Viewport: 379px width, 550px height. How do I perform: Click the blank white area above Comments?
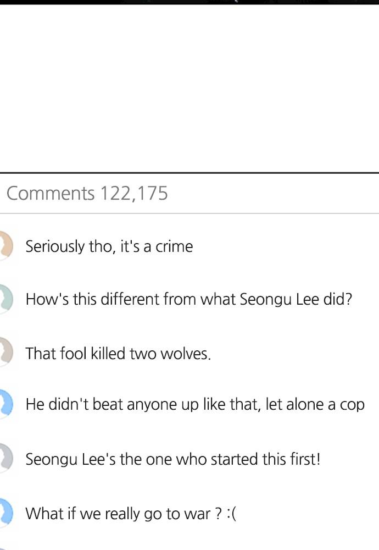[189, 88]
